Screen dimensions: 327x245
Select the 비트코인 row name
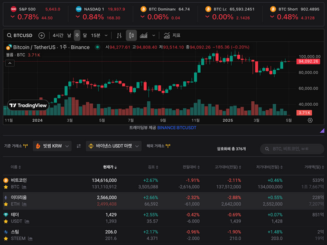19,180
